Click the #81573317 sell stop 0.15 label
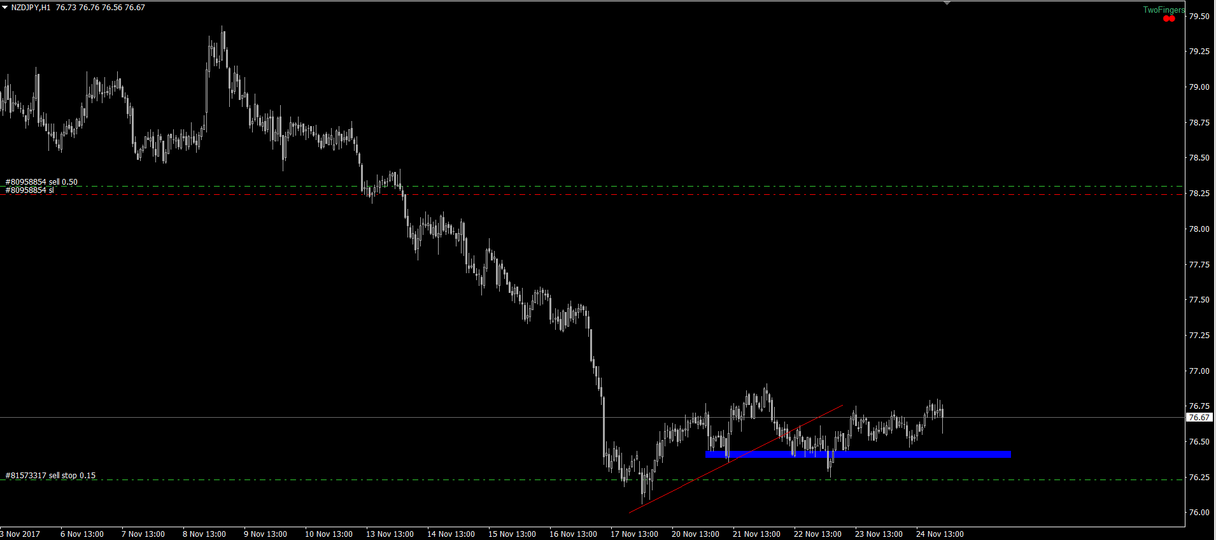 50,476
